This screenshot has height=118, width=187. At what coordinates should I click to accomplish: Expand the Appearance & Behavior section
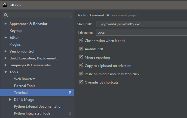click(x=6, y=24)
